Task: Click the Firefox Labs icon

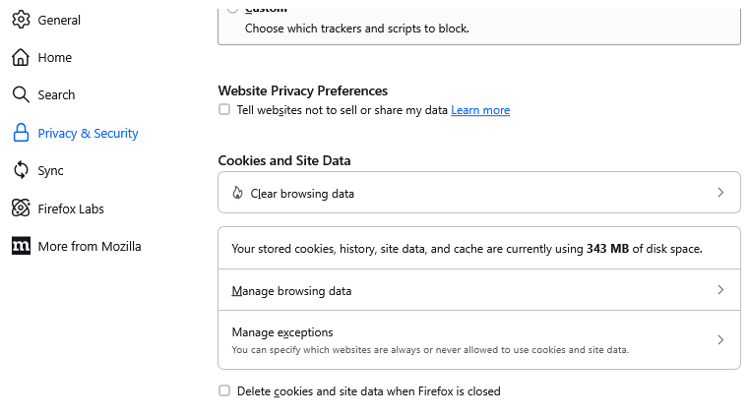Action: [x=21, y=208]
